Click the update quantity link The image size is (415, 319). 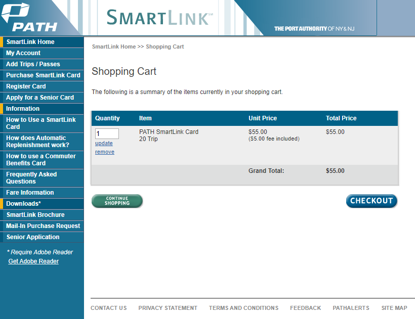click(x=104, y=143)
